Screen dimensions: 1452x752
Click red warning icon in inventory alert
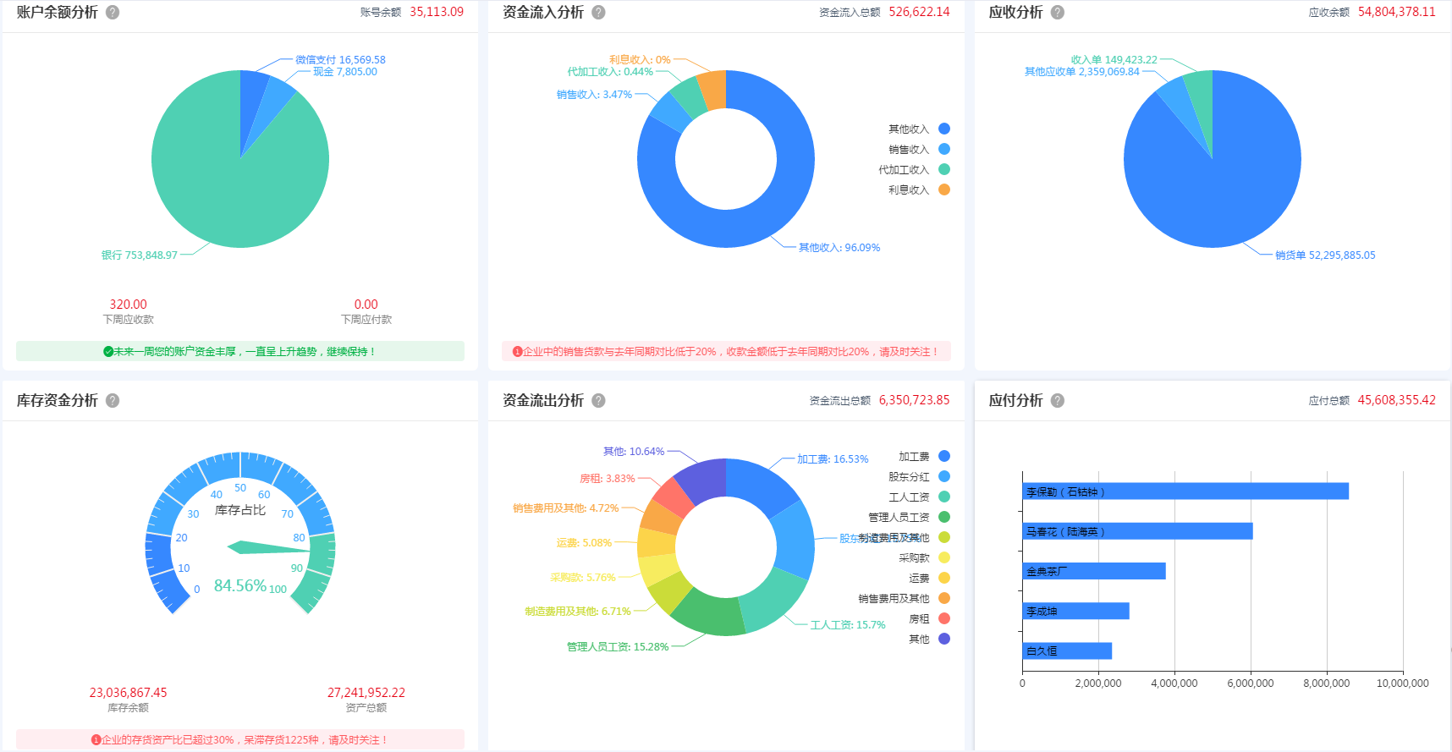96,740
